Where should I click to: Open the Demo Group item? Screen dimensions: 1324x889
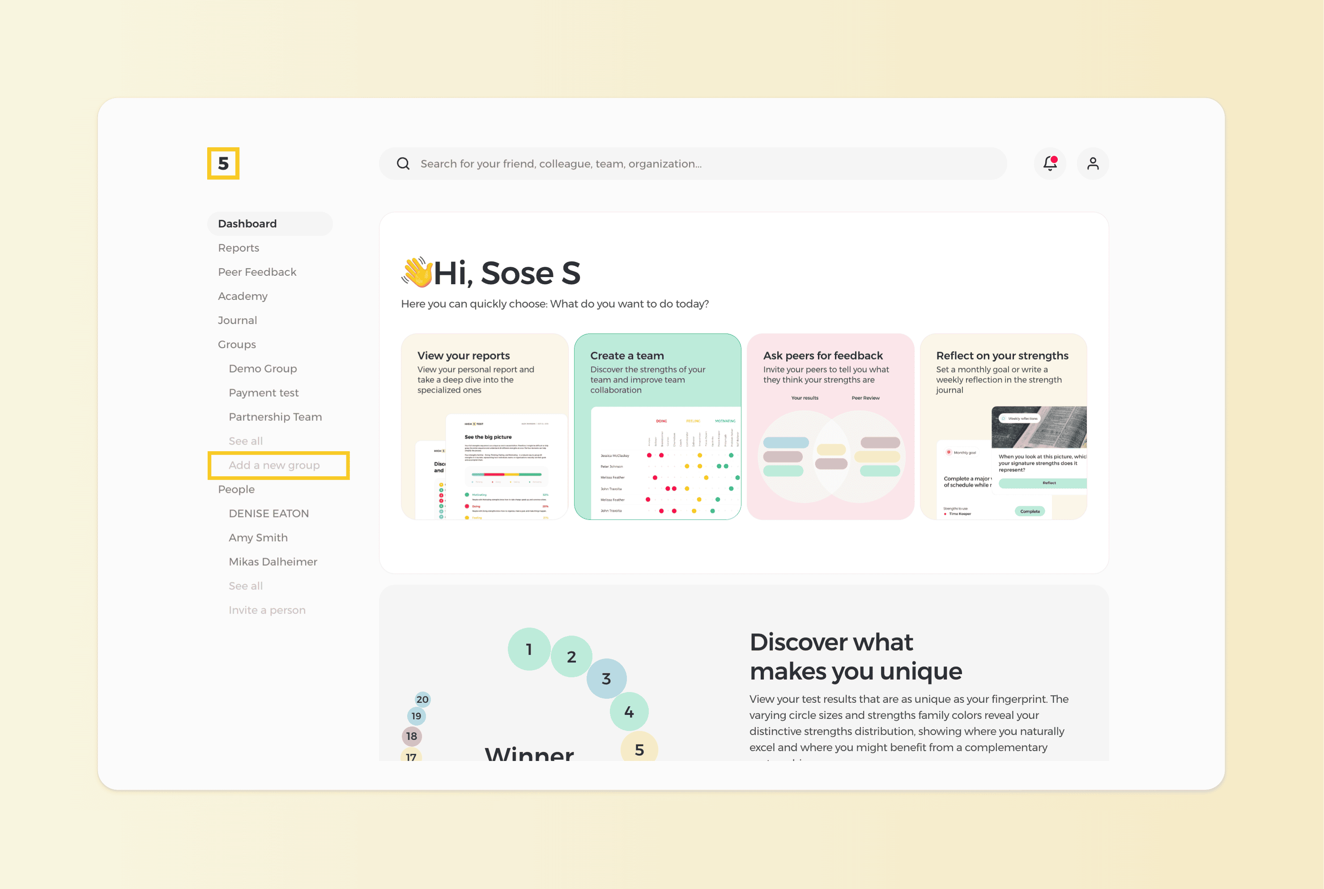point(262,368)
